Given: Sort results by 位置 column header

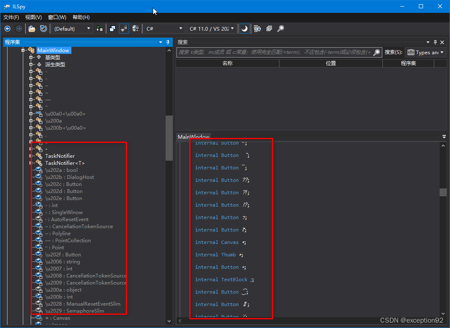Looking at the screenshot, I should [x=330, y=63].
